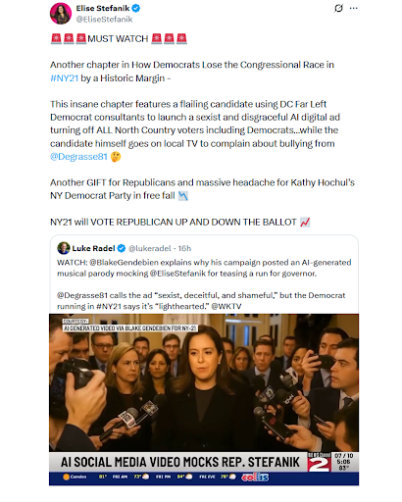
Task: Play the WKTV news video thumbnail
Action: (204, 399)
